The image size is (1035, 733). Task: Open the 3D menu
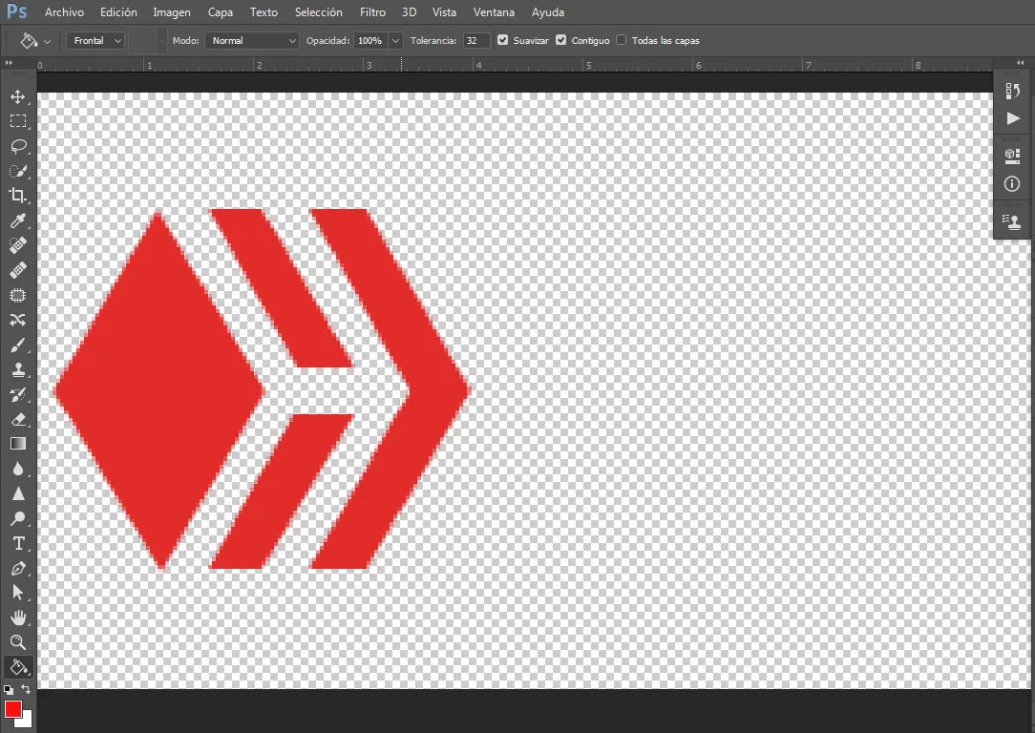click(409, 11)
